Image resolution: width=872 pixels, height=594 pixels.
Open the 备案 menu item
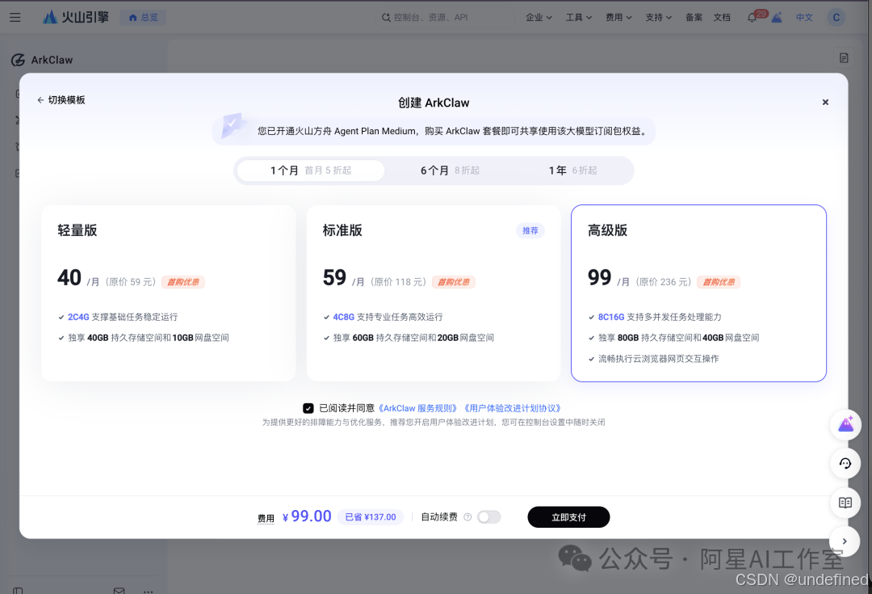694,17
